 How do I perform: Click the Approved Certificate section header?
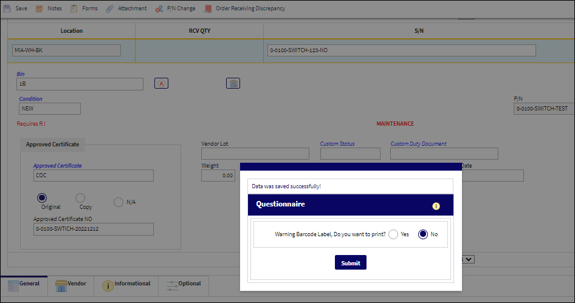point(52,145)
